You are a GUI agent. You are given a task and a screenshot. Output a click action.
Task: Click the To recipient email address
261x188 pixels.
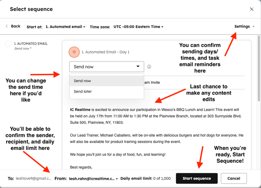click(x=34, y=179)
